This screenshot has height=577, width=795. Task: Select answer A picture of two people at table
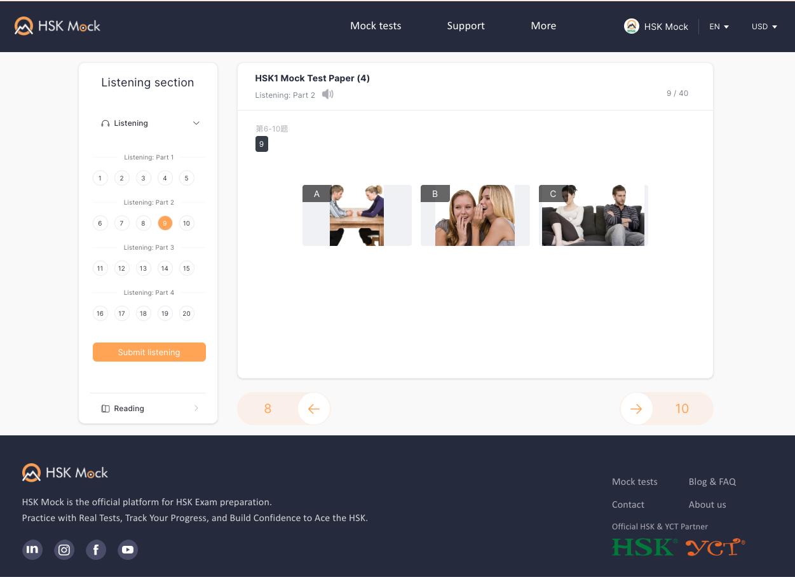click(x=357, y=215)
